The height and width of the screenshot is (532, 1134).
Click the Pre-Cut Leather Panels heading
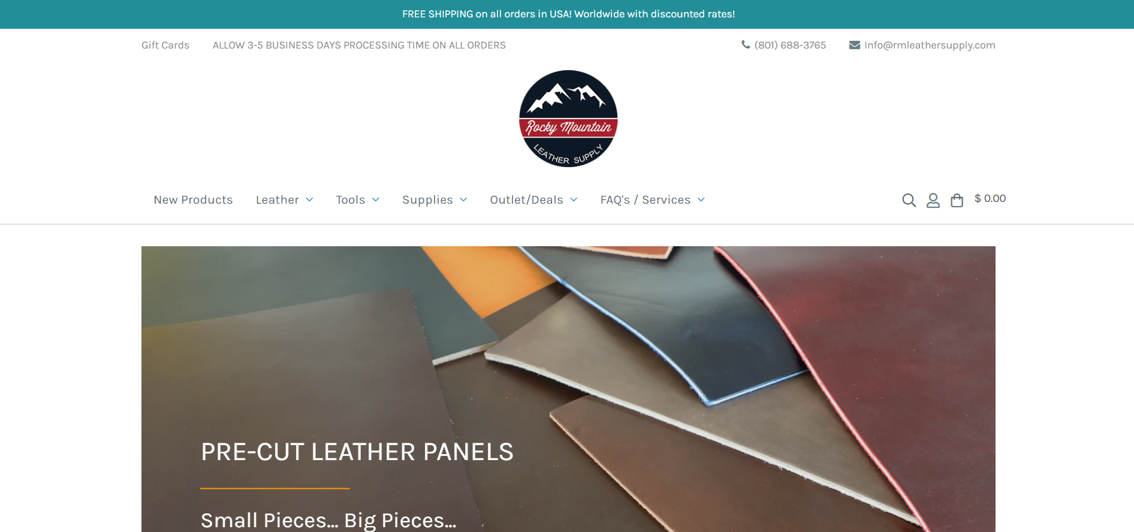[x=357, y=452]
